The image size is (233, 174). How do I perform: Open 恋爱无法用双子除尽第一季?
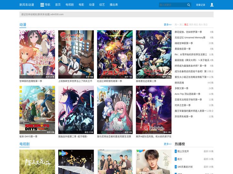tap(188, 100)
